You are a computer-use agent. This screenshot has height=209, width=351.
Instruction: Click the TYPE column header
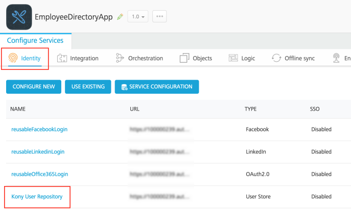(250, 109)
